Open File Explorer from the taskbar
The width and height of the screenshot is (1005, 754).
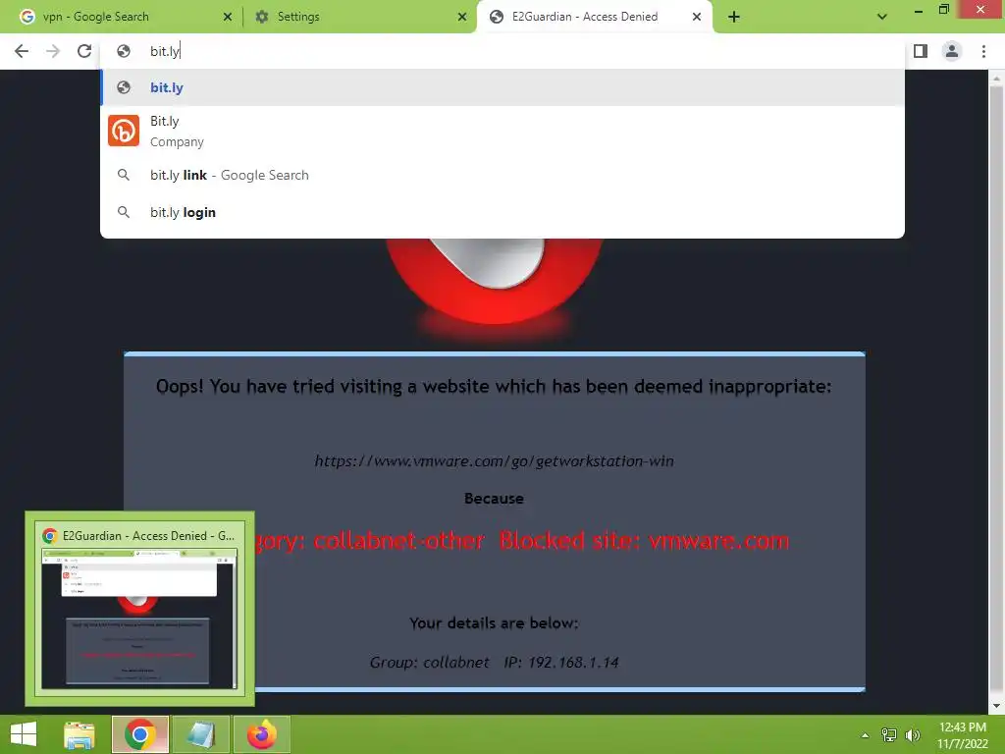pos(79,734)
